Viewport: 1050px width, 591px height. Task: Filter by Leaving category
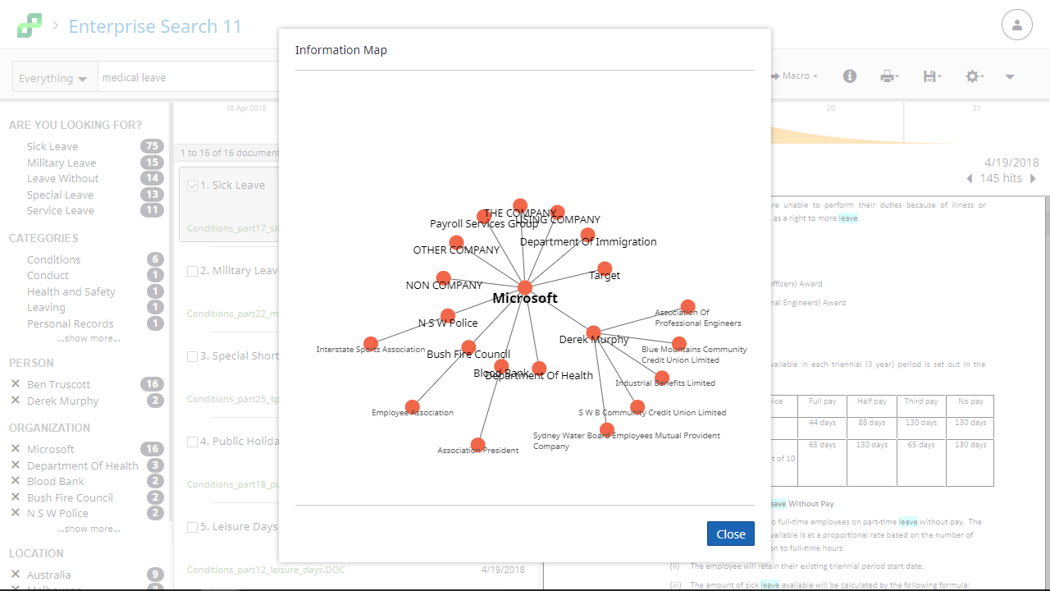pyautogui.click(x=46, y=307)
